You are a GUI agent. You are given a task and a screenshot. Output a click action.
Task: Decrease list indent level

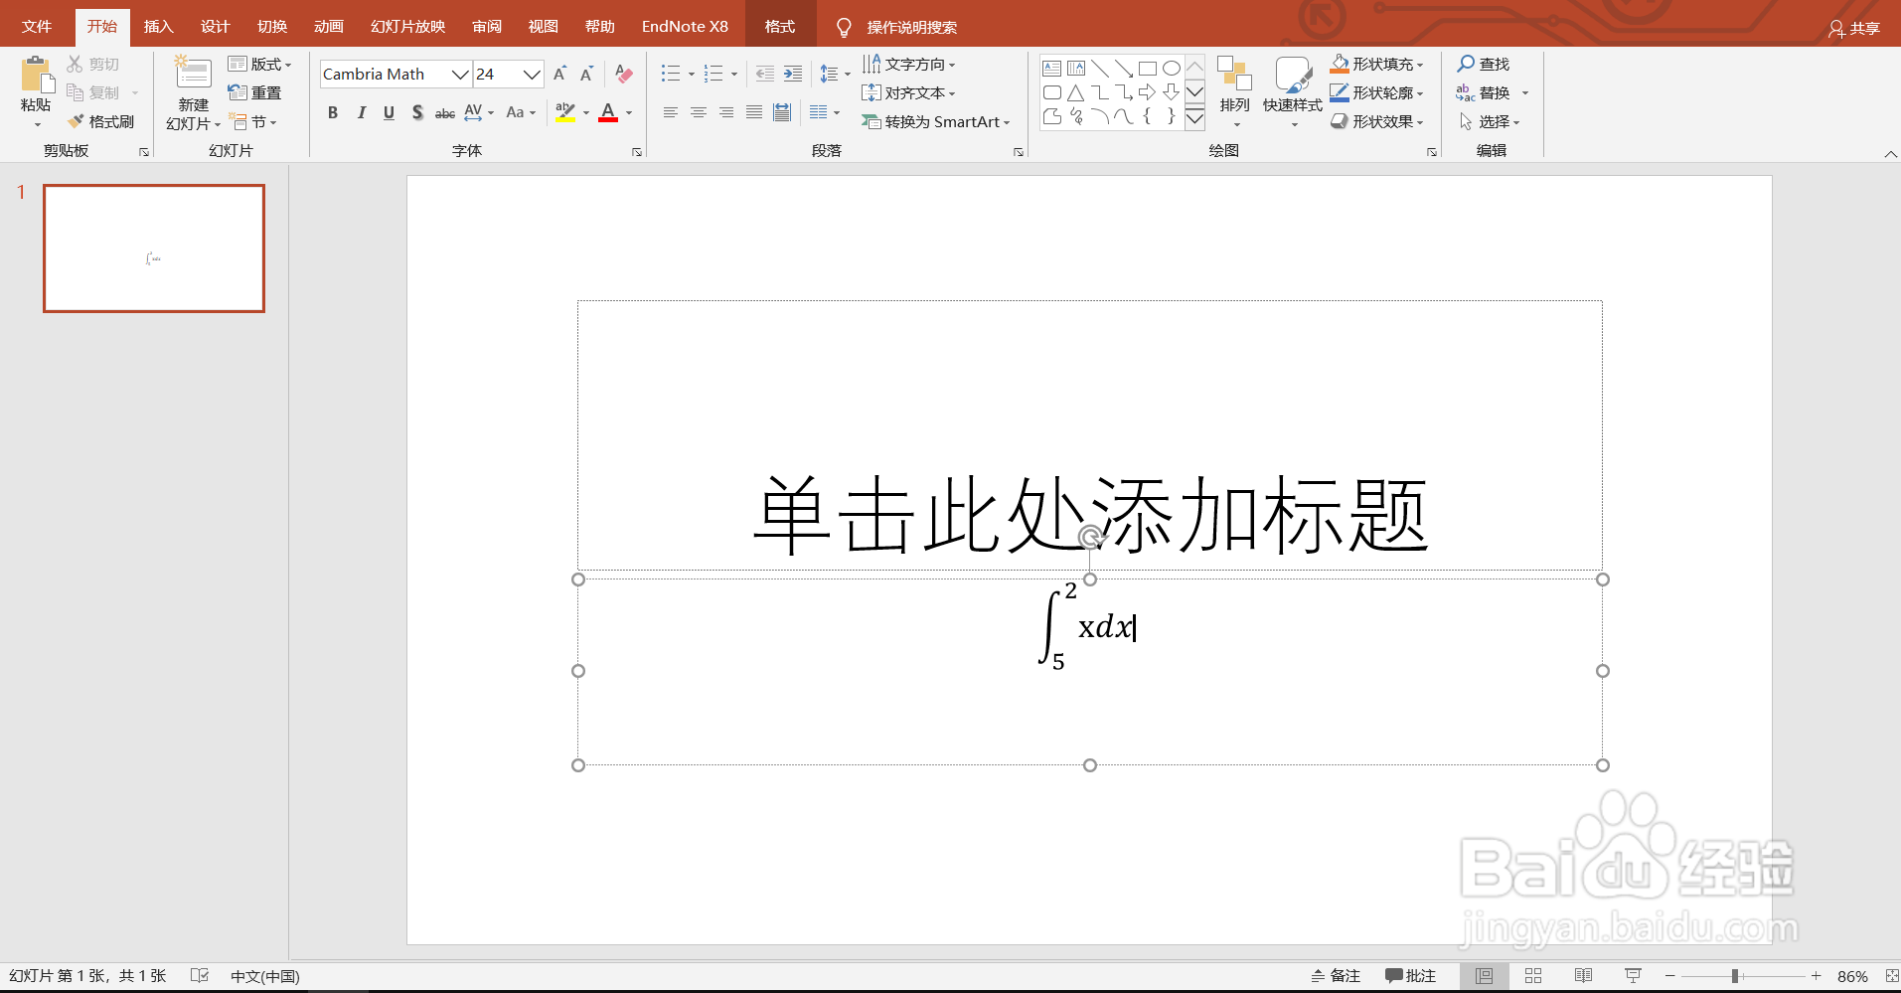(x=764, y=74)
